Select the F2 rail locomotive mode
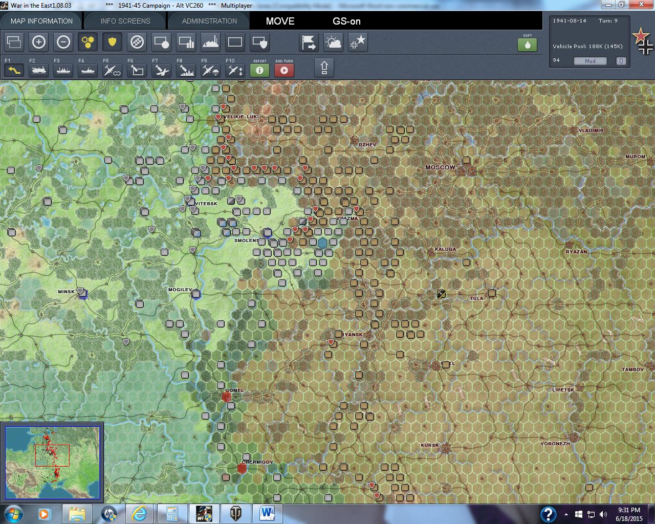The width and height of the screenshot is (655, 524). tap(38, 70)
